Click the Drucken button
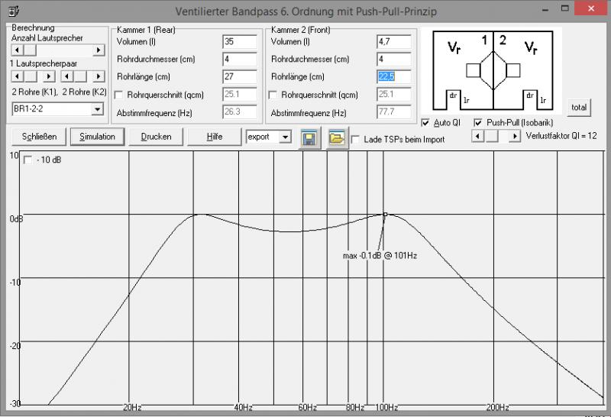611x417 pixels. coord(156,137)
